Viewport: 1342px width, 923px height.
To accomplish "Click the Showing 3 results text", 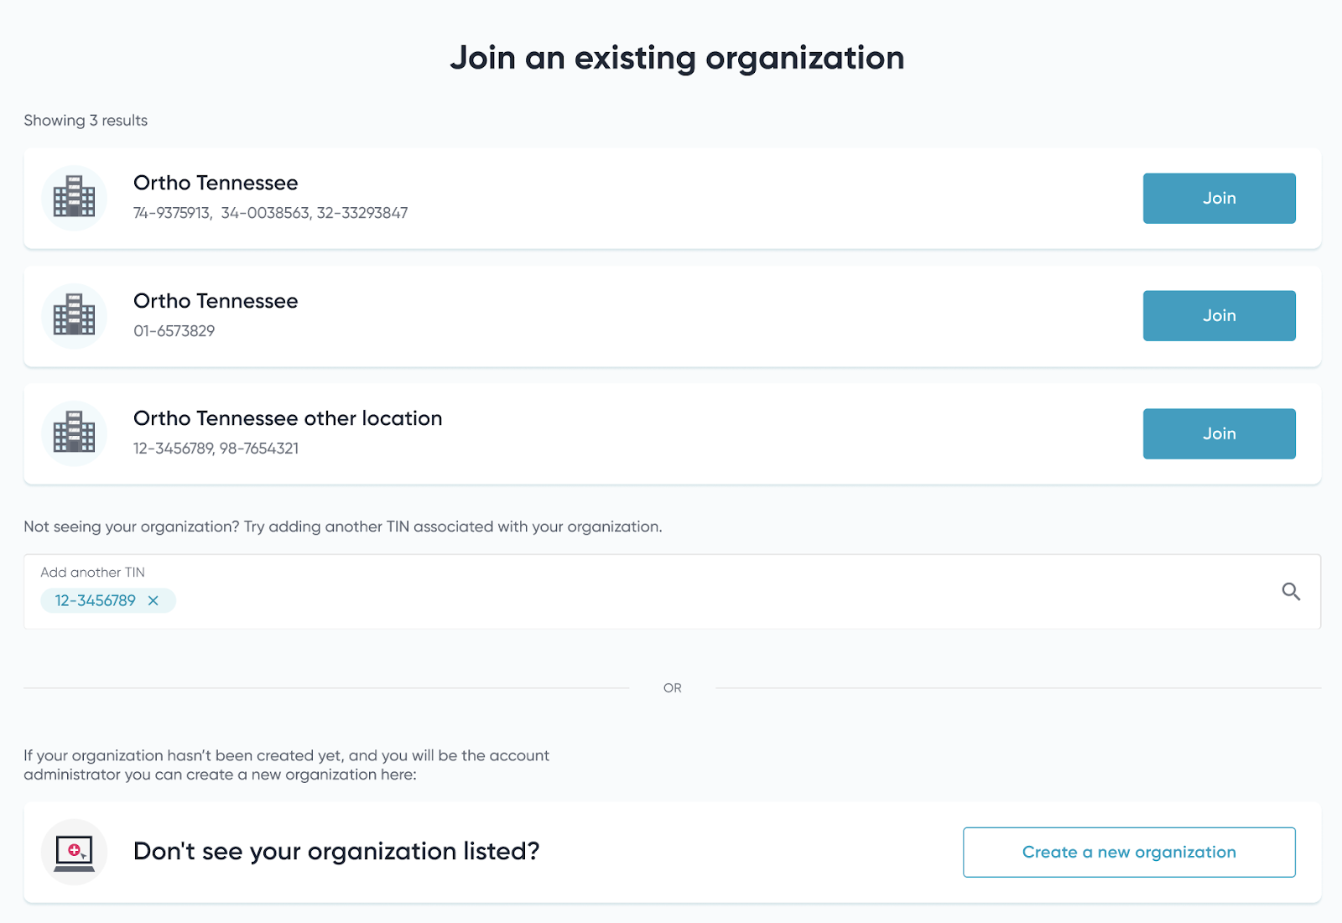I will tap(86, 121).
